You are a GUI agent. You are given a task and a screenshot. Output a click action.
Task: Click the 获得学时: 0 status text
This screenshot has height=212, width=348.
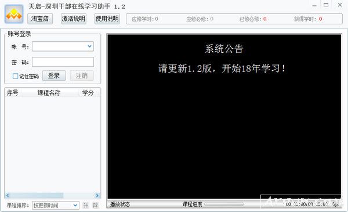(308, 19)
